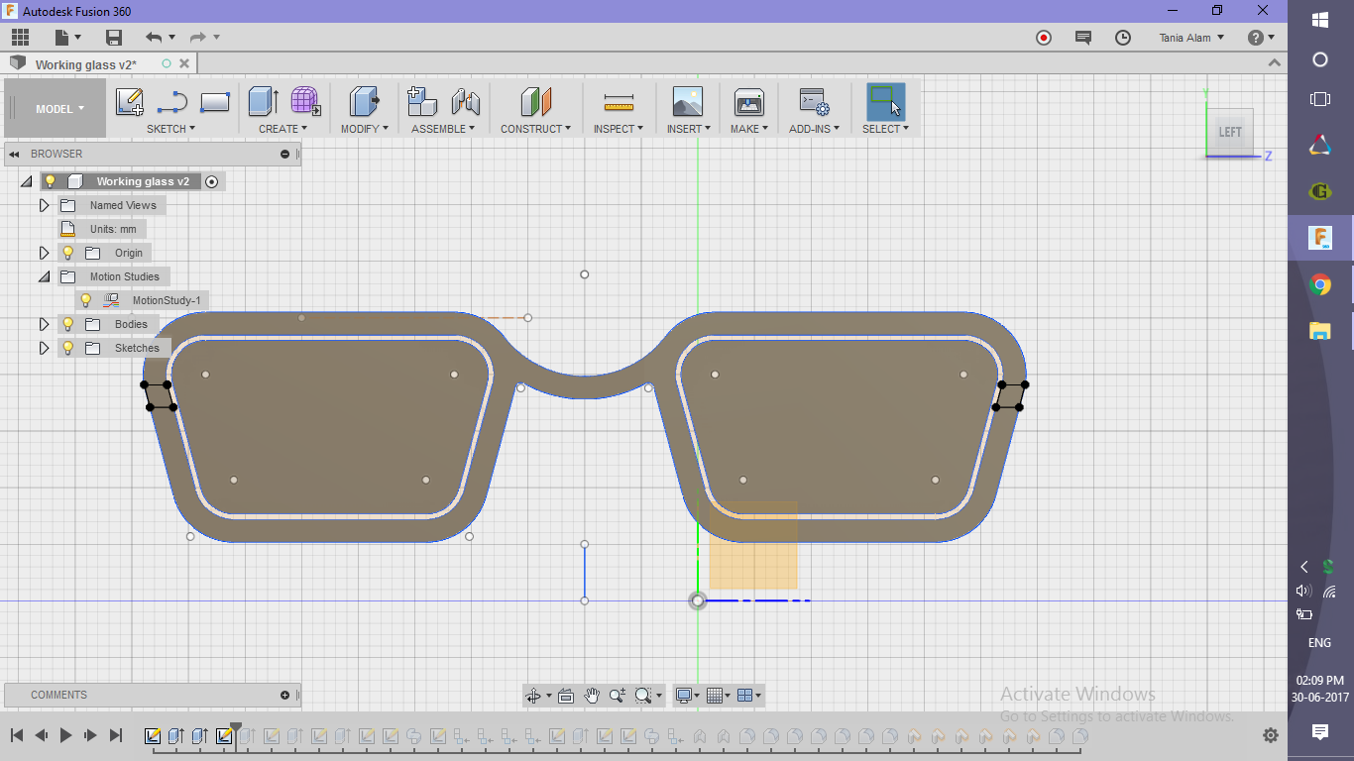Screen dimensions: 1354x761
Task: Select the 3D Print make icon
Action: click(x=748, y=101)
